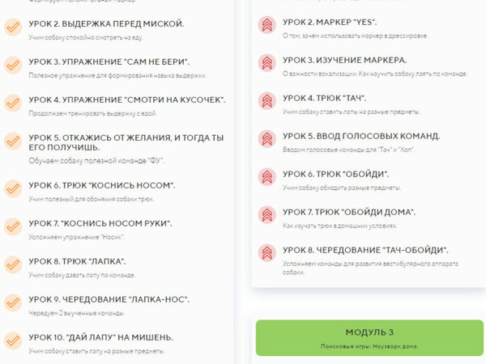The image size is (486, 364).
Task: Click checkmark icon next to Урок 3 "Сам не бери"
Action: [x=13, y=66]
